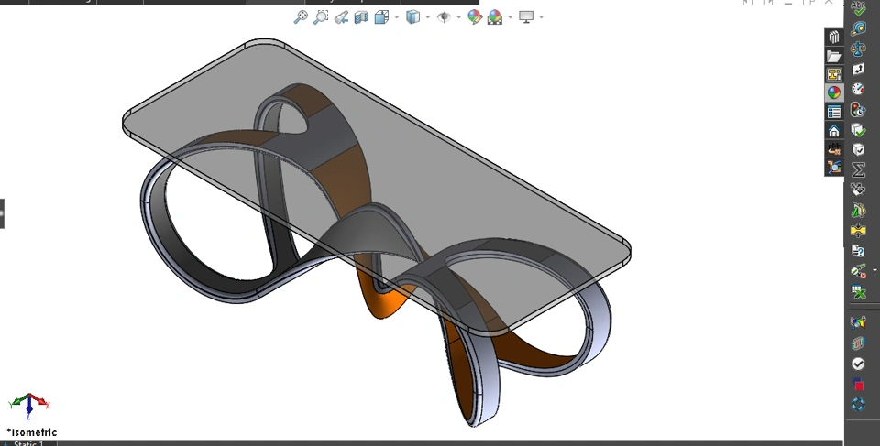Click the Excel design table icon
Image resolution: width=880 pixels, height=446 pixels.
(x=858, y=292)
